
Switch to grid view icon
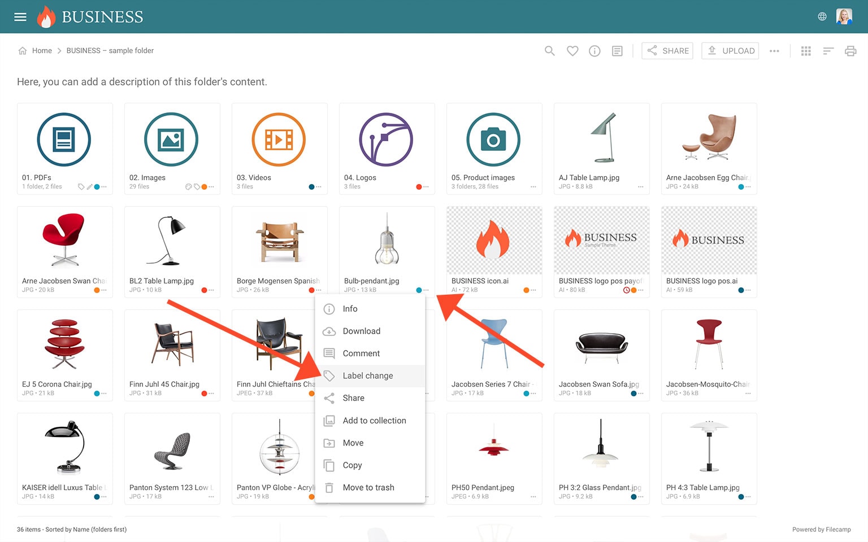[806, 51]
